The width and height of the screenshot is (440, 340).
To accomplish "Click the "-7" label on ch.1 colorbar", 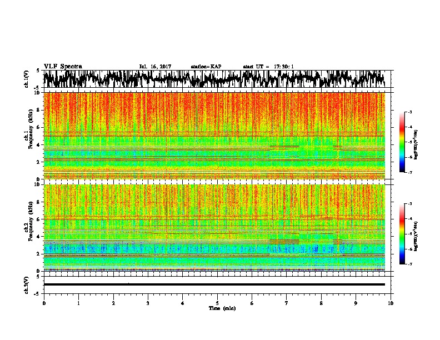I will pyautogui.click(x=410, y=172).
